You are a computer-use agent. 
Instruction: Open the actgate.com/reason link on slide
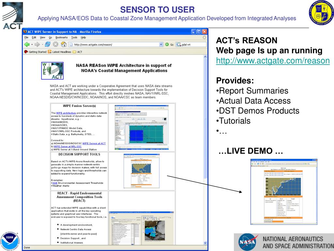pyautogui.click(x=273, y=60)
